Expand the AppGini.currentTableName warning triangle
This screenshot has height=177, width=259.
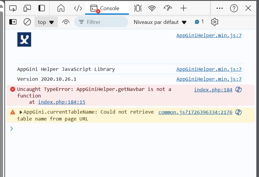click(x=21, y=112)
